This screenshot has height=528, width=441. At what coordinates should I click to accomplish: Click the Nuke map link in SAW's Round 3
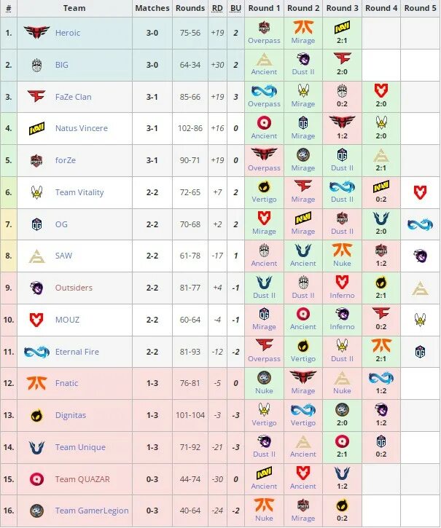click(x=342, y=264)
